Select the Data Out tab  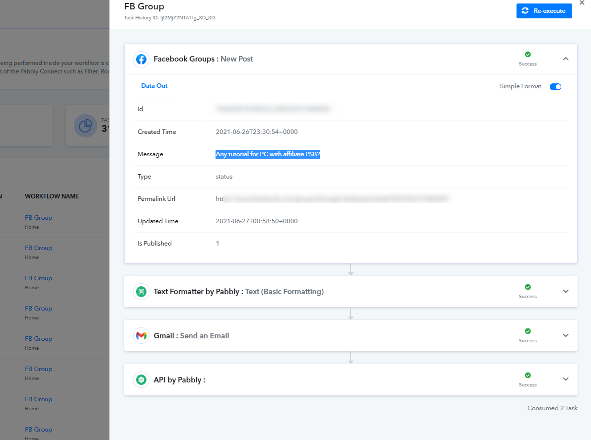pyautogui.click(x=154, y=86)
